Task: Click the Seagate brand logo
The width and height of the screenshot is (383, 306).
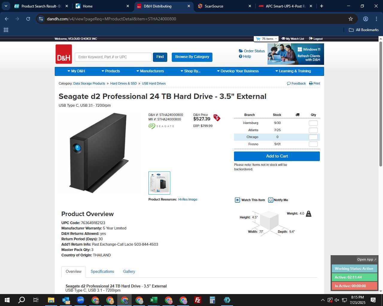Action: click(161, 126)
